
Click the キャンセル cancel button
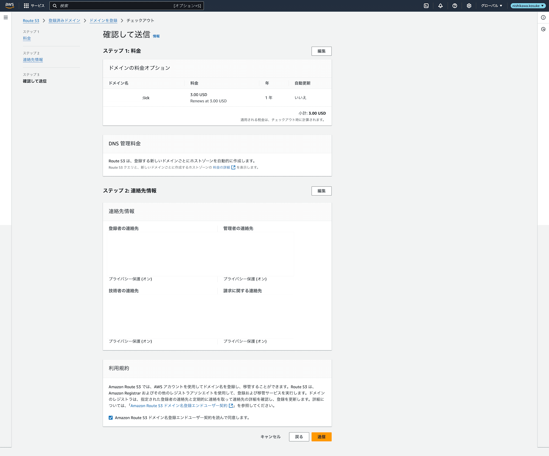point(270,437)
